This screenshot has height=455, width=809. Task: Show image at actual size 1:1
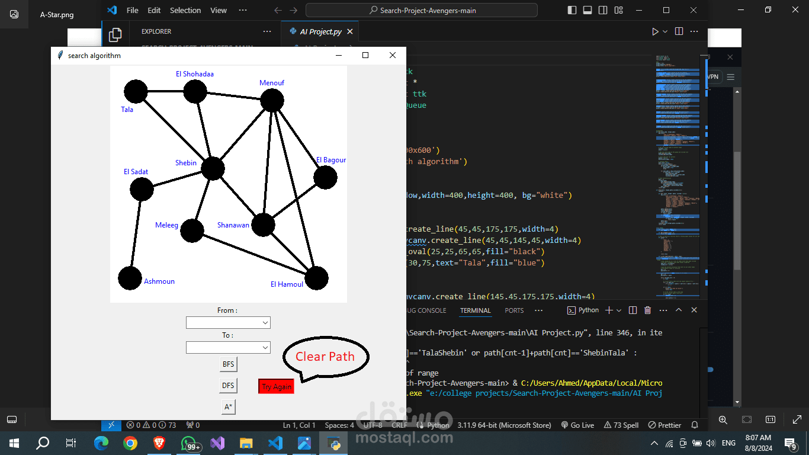770,419
